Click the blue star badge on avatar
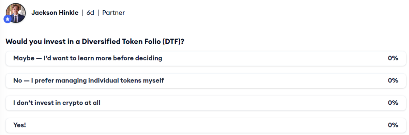Screen dimensions: 409x135 tap(7, 19)
